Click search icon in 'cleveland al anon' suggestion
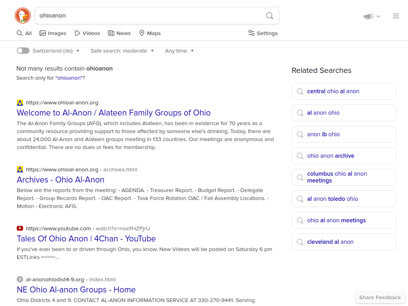Viewport: 408px width, 306px height. pyautogui.click(x=300, y=242)
